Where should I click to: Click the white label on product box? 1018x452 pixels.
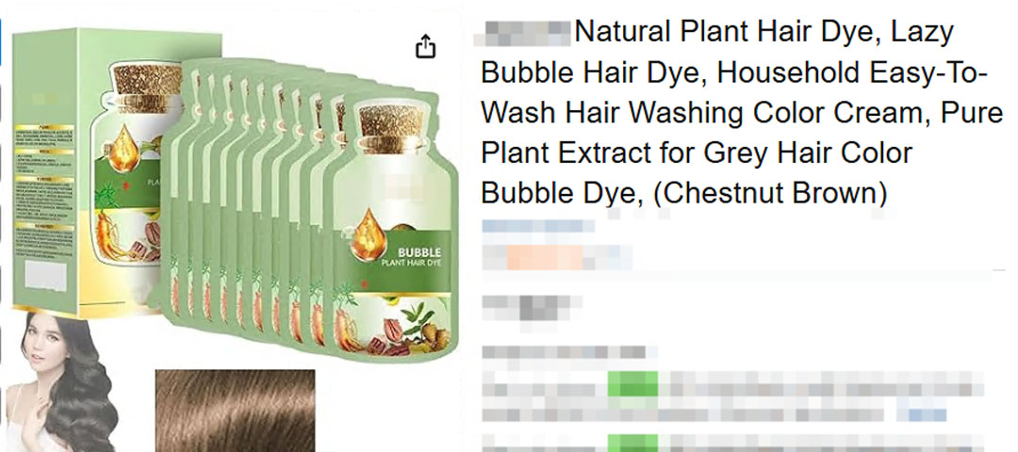(x=45, y=278)
